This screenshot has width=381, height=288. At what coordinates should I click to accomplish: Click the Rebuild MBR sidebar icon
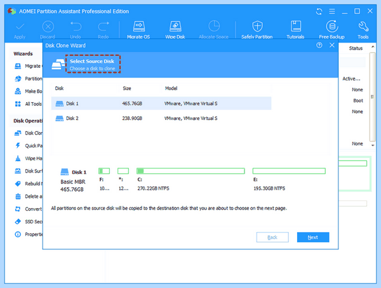(18, 183)
